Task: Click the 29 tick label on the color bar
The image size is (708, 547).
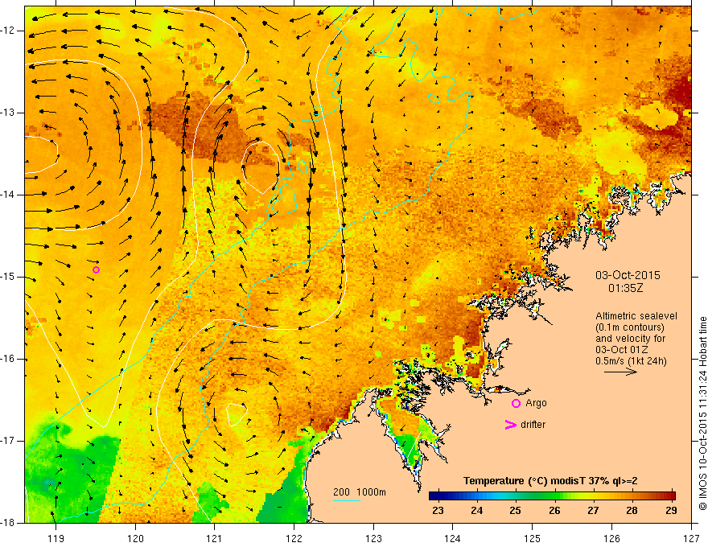Action: 671,511
